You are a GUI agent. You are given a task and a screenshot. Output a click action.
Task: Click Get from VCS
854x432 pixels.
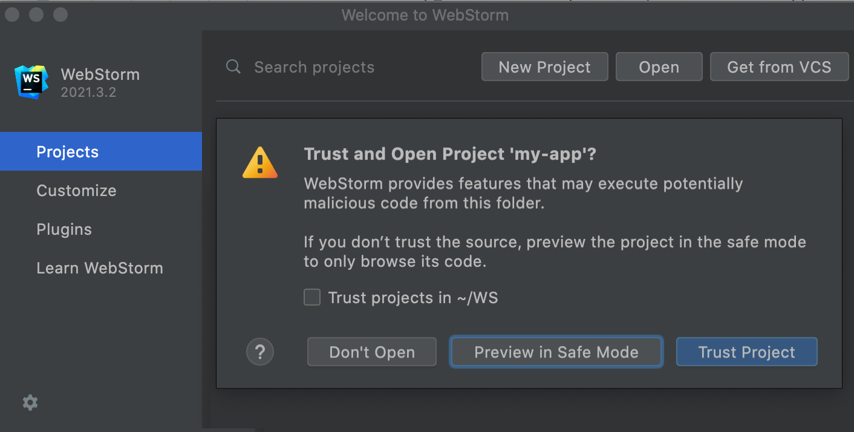(779, 67)
